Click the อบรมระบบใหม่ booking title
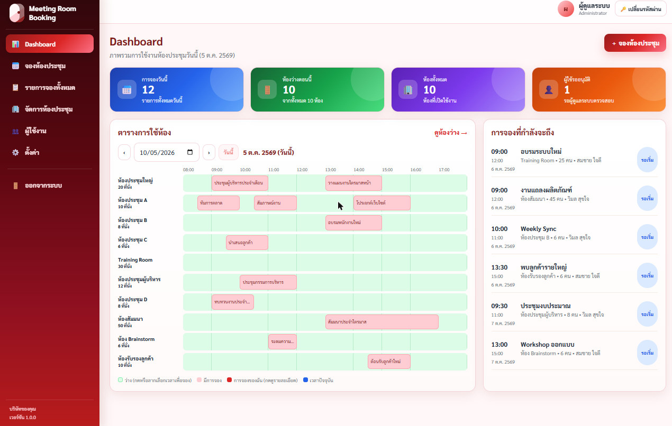 541,152
